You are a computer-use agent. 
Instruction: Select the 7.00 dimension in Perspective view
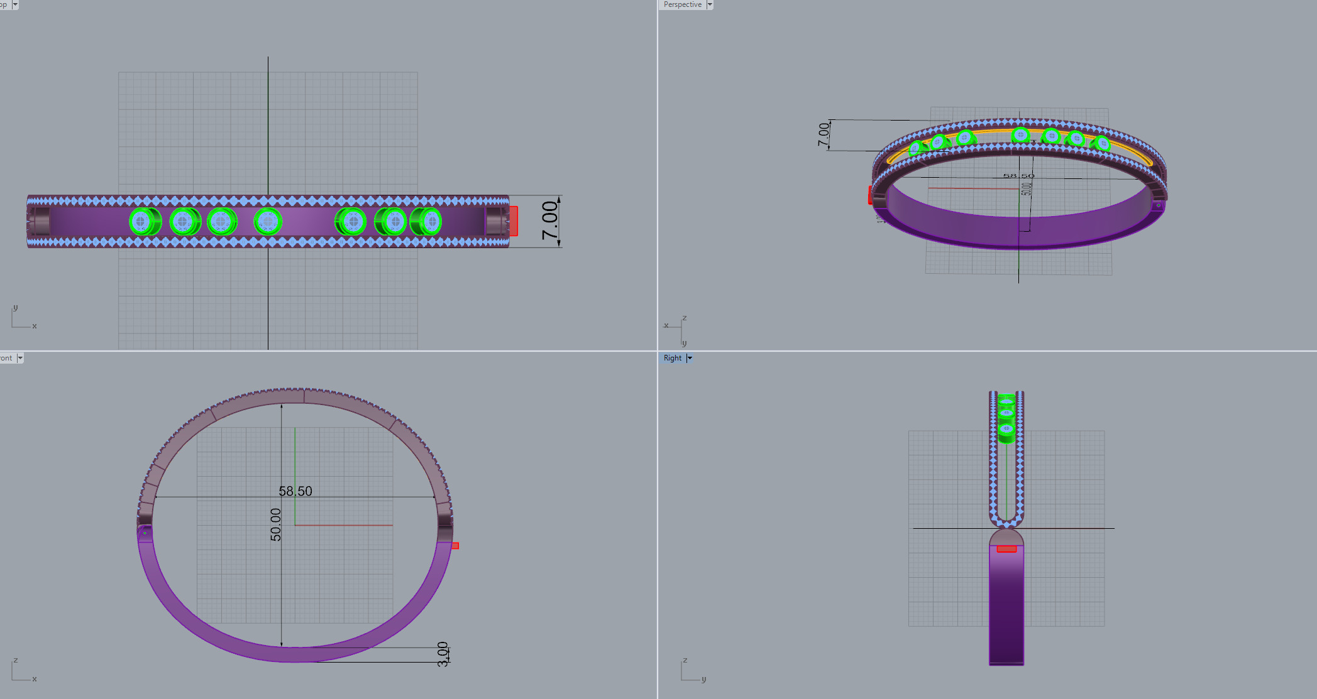coord(824,134)
